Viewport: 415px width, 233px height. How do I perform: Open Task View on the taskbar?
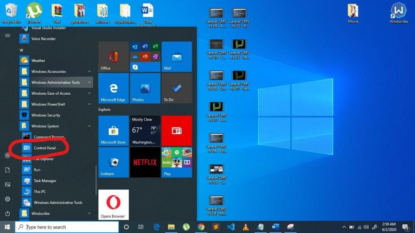pyautogui.click(x=141, y=227)
